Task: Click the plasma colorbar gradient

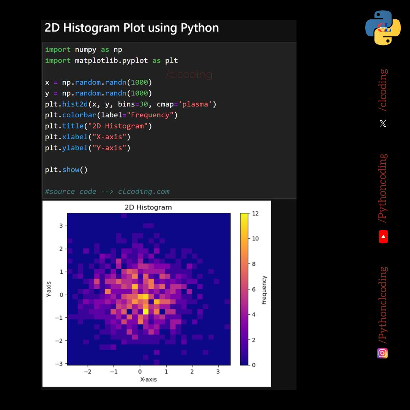Action: [244, 289]
